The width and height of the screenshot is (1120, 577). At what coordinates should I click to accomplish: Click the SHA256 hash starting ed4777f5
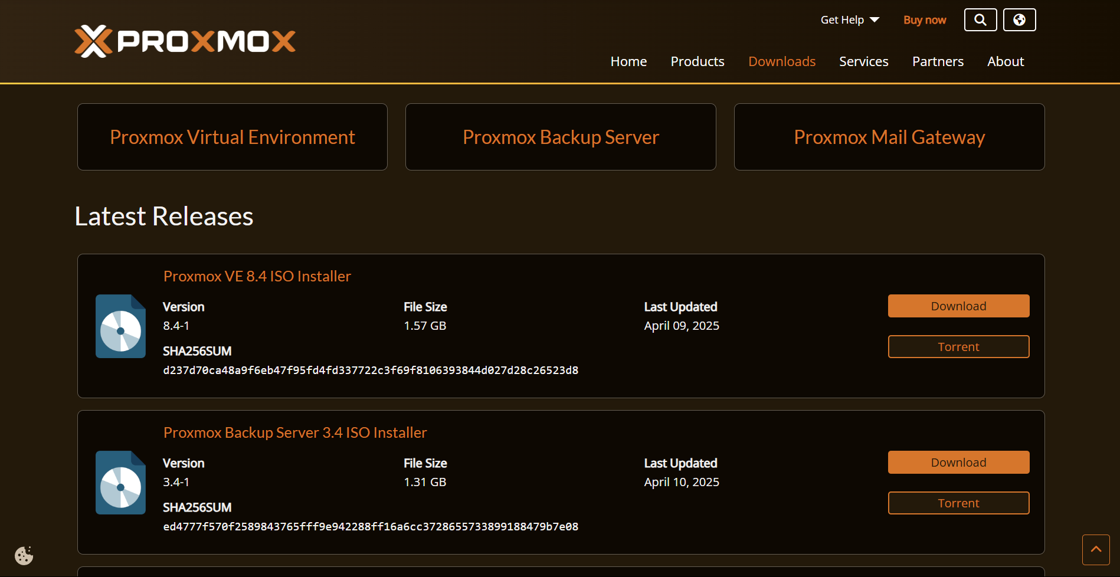[371, 527]
